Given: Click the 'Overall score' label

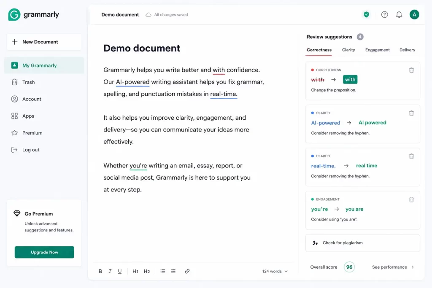Looking at the screenshot, I should click(x=324, y=267).
